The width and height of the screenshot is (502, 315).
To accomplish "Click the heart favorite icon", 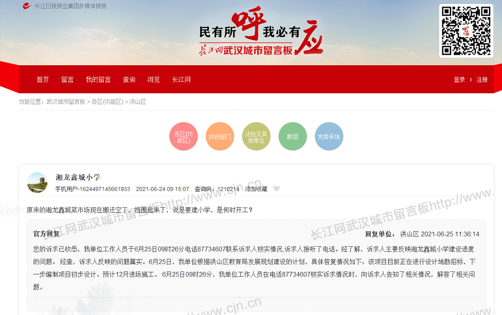I will point(276,189).
